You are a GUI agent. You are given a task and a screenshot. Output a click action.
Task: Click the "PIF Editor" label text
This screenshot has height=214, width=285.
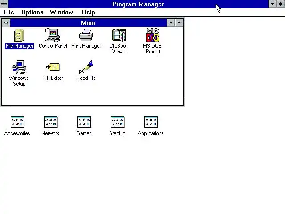pos(53,78)
